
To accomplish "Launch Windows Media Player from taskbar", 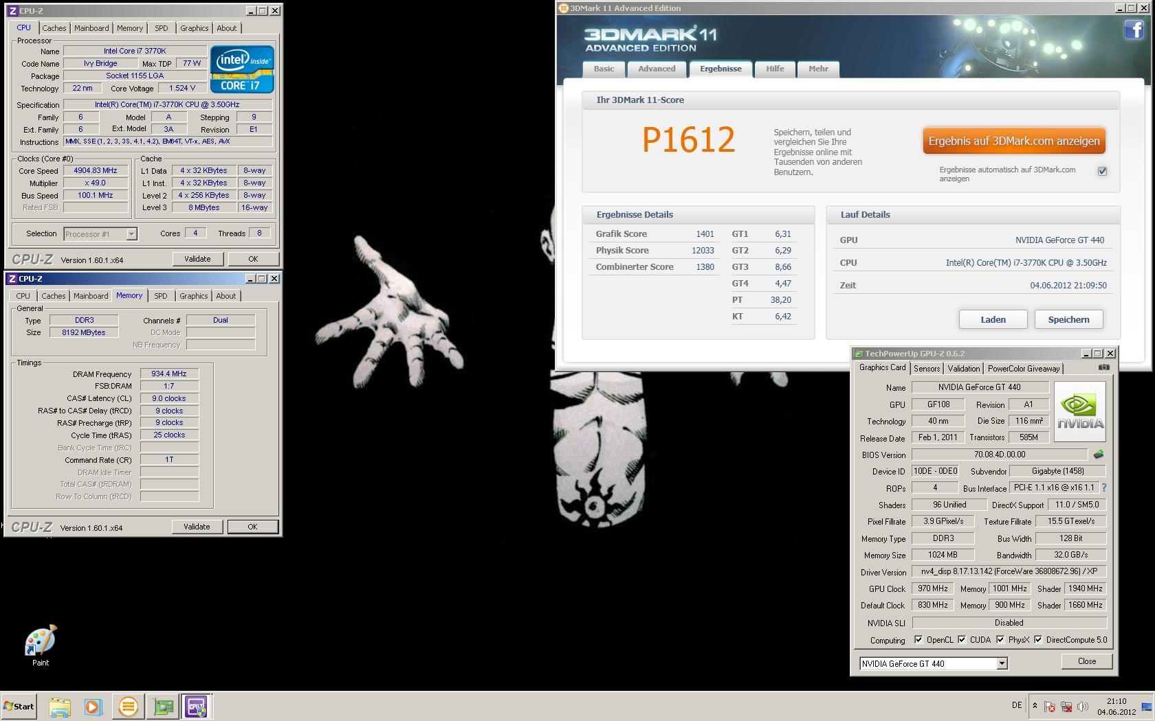I will tap(93, 707).
